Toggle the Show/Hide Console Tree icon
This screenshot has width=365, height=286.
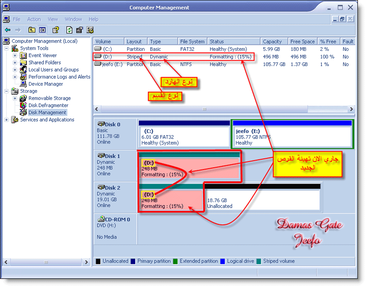[x=42, y=30]
